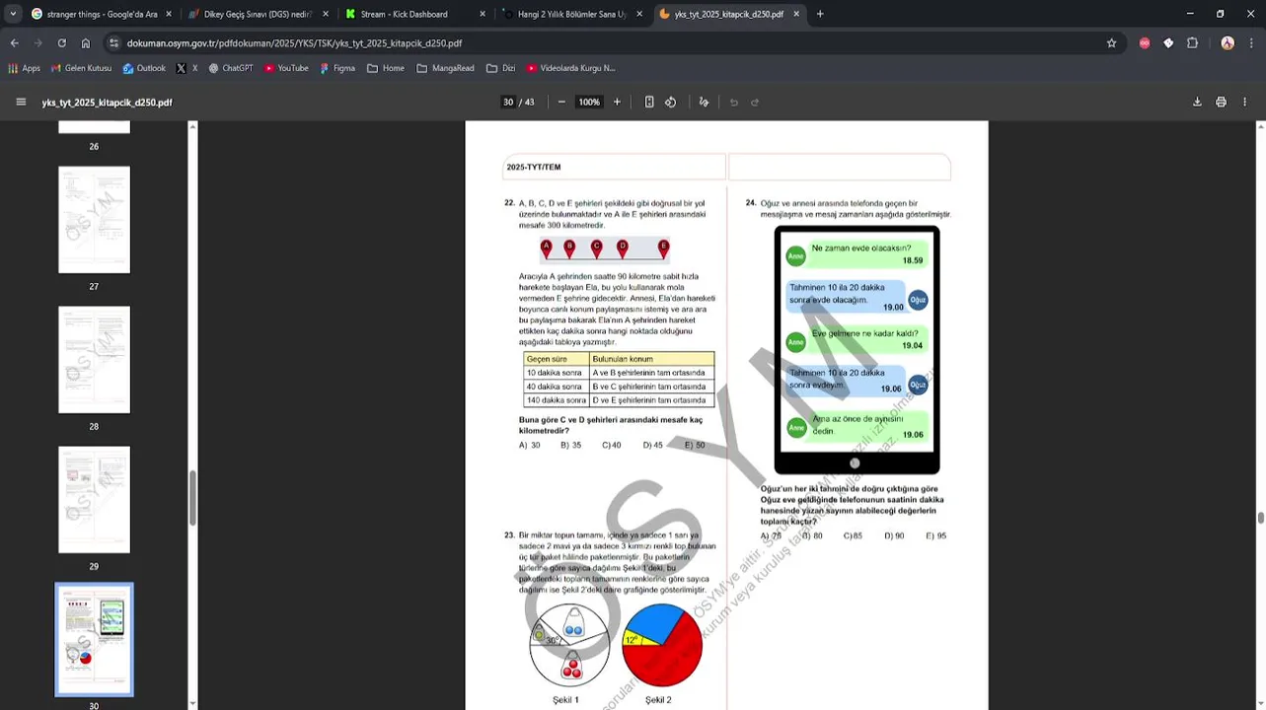
Task: Select page 28 thumbnail
Action: (94, 359)
